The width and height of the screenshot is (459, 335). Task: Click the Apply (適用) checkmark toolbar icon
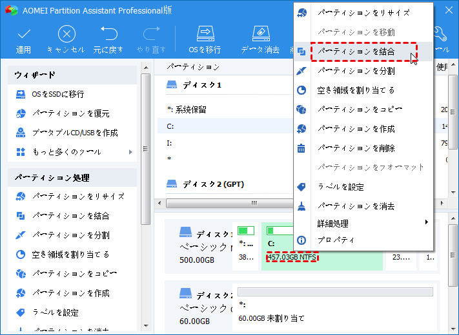pyautogui.click(x=24, y=34)
